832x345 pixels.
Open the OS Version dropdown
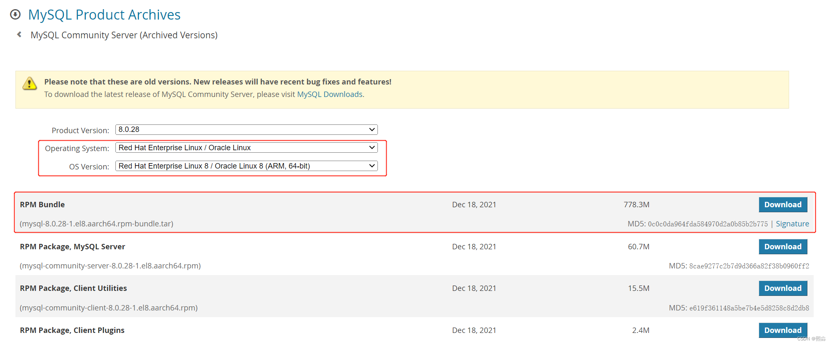click(247, 166)
